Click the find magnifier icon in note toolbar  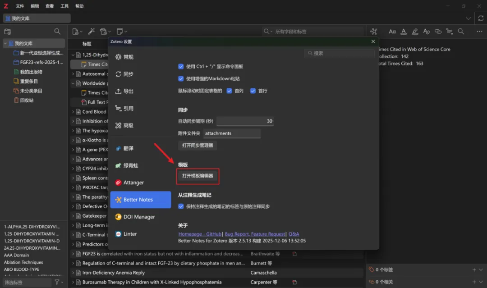tap(461, 32)
